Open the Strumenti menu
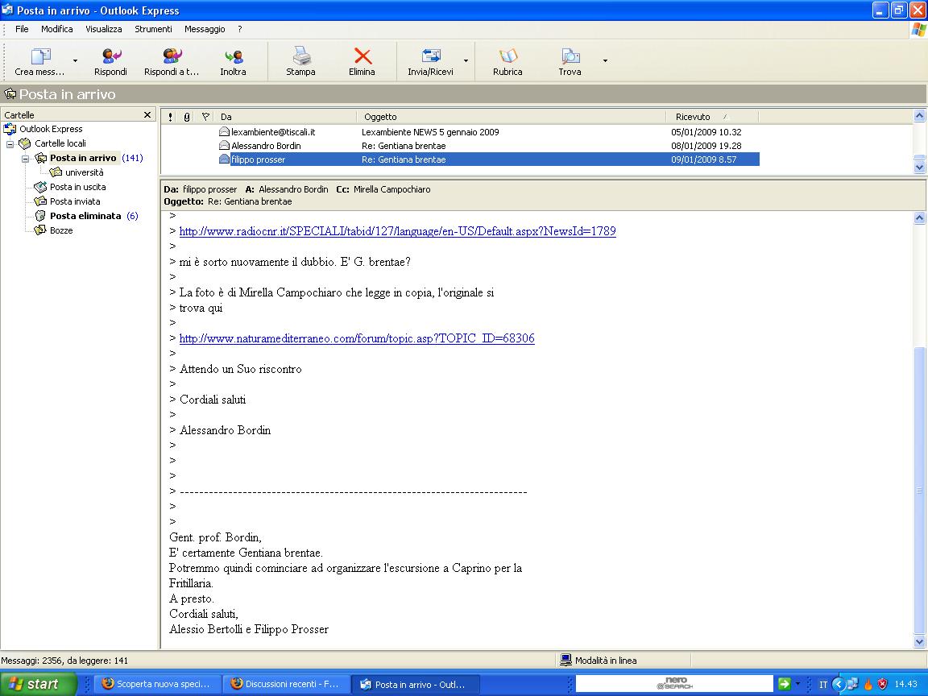This screenshot has width=928, height=696. tap(153, 29)
